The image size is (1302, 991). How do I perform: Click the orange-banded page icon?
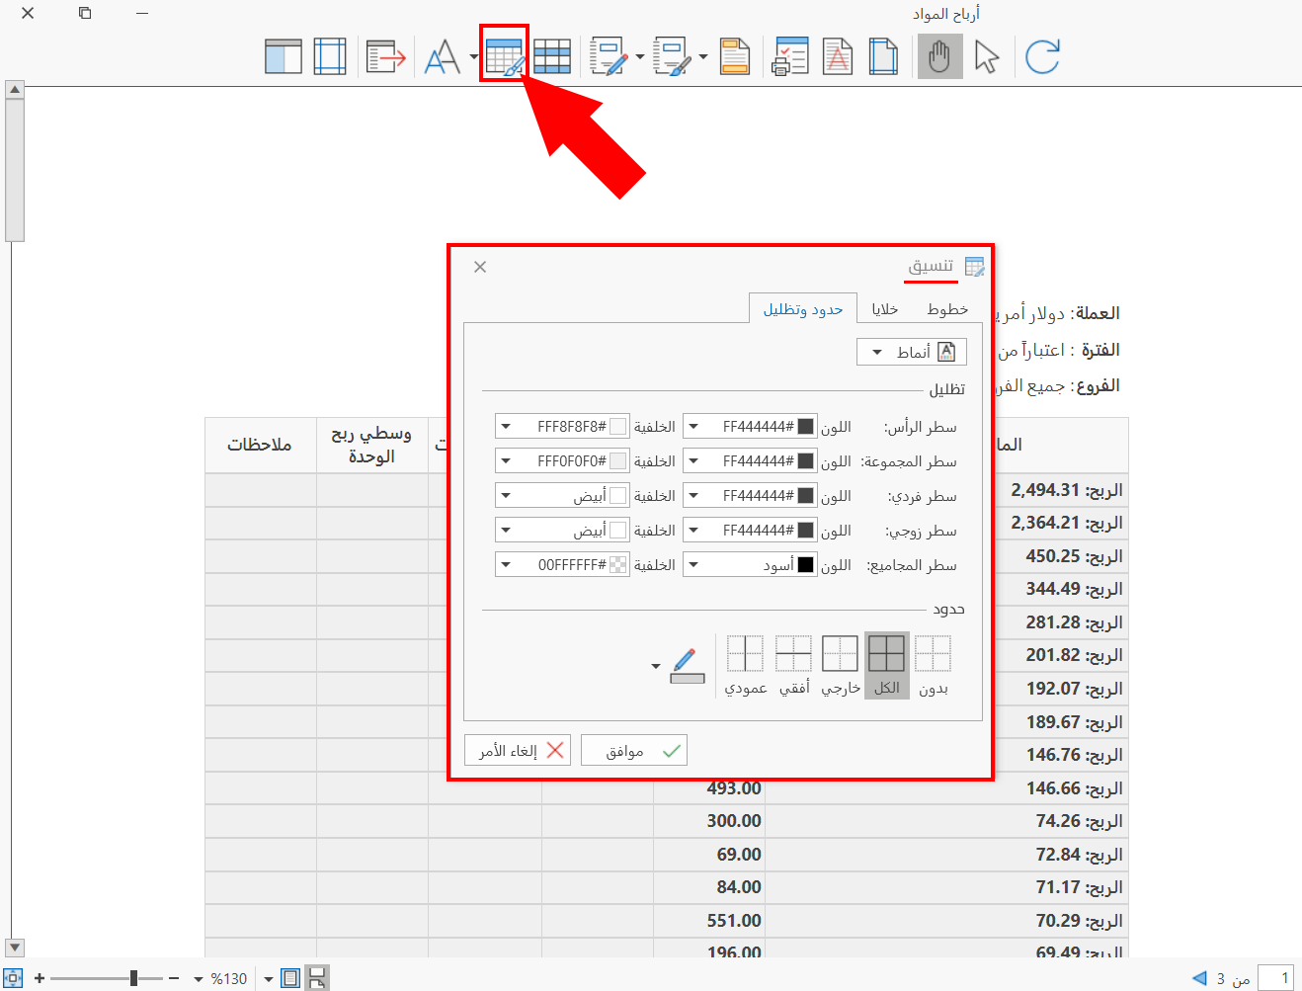735,56
